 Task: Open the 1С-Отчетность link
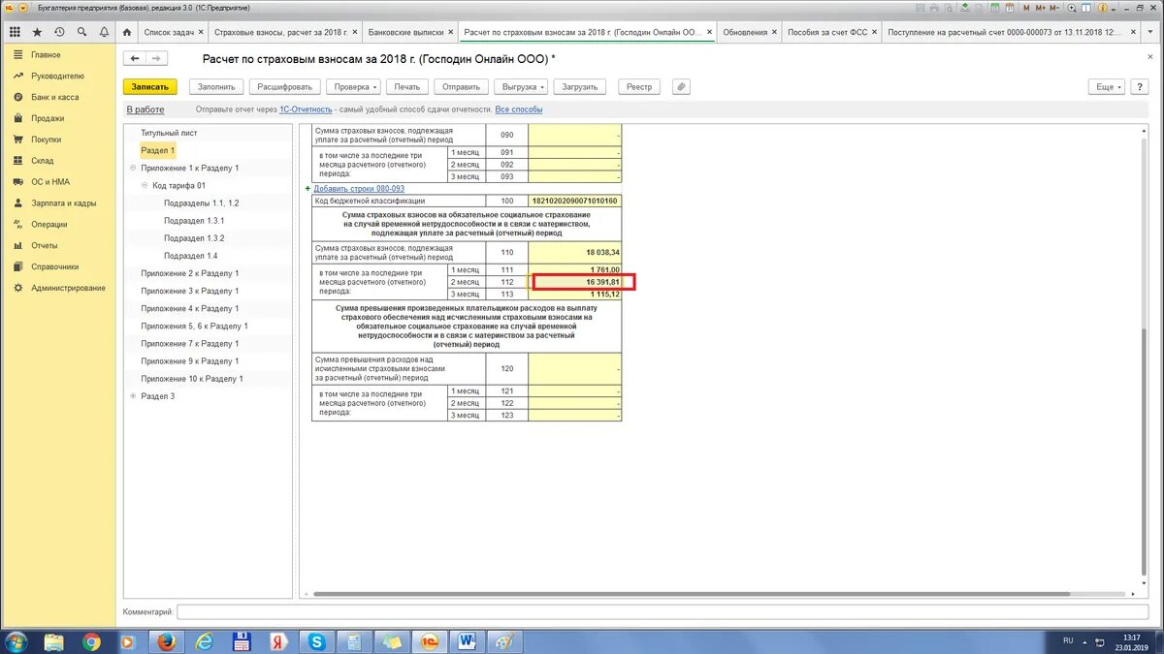pyautogui.click(x=305, y=109)
